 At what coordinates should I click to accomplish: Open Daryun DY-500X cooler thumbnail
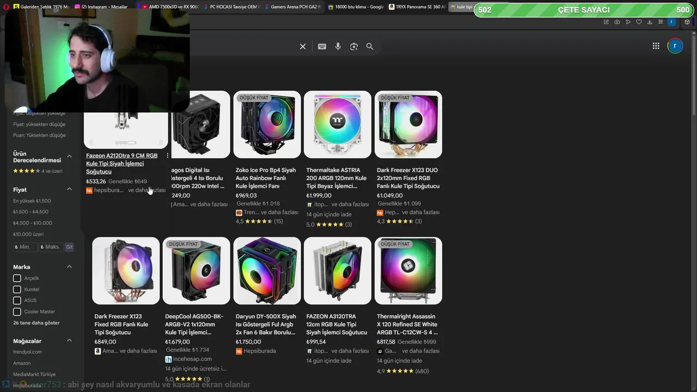coord(267,271)
